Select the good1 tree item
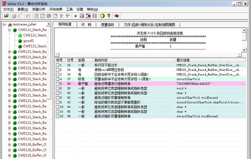The image size is (251, 159). (x=29, y=41)
